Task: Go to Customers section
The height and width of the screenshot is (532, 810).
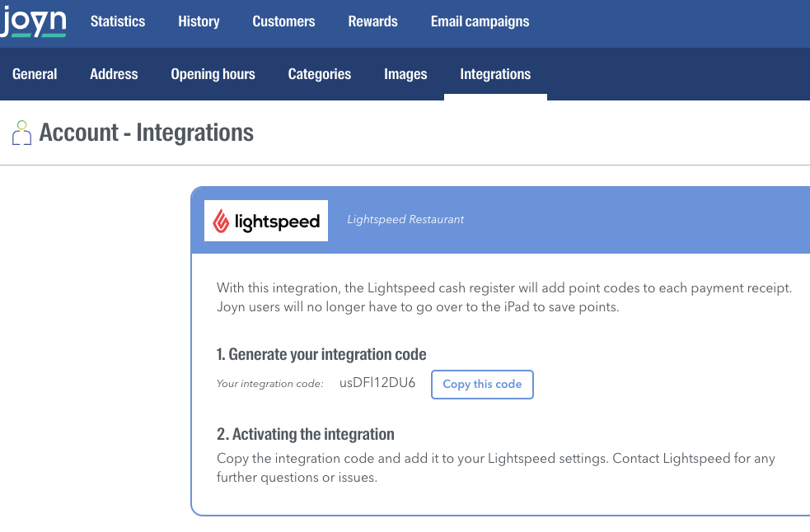Action: [283, 21]
